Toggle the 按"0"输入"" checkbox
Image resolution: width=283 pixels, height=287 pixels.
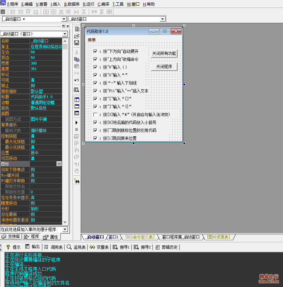pyautogui.click(x=95, y=75)
